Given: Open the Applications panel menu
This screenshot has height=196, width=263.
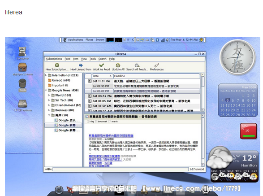Looking at the screenshot, I should click(x=75, y=40).
